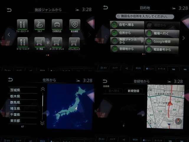Screen dimensions: 189x142
Task: Show previous page of facility genres
Action: pyautogui.click(x=9, y=35)
